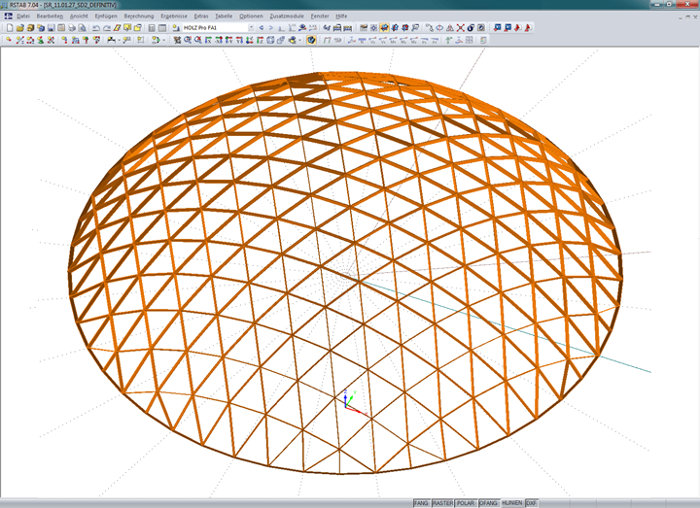Image resolution: width=700 pixels, height=508 pixels.
Task: Show moment Mz result diagram icon
Action: point(413,40)
